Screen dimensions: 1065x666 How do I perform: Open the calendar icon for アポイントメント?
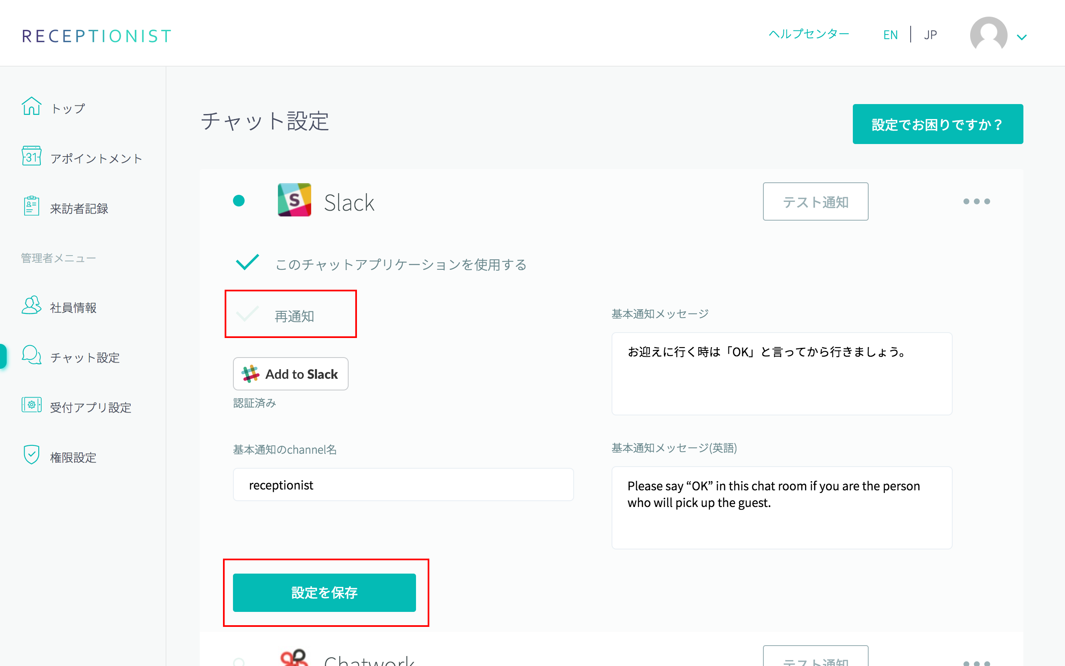coord(31,157)
